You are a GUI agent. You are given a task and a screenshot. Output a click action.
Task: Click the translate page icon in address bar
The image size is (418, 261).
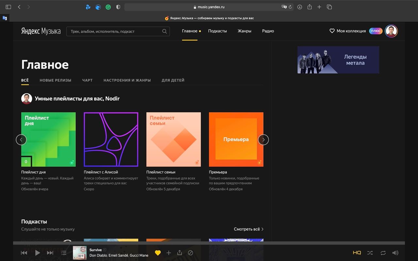[x=284, y=7]
